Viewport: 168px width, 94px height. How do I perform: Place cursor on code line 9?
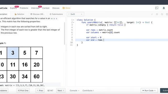(122, 40)
